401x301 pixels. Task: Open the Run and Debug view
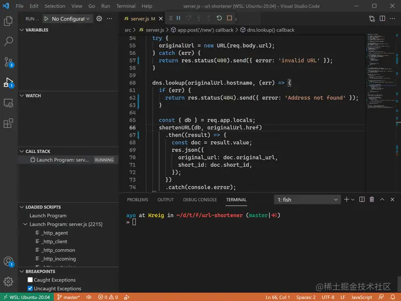click(x=8, y=82)
